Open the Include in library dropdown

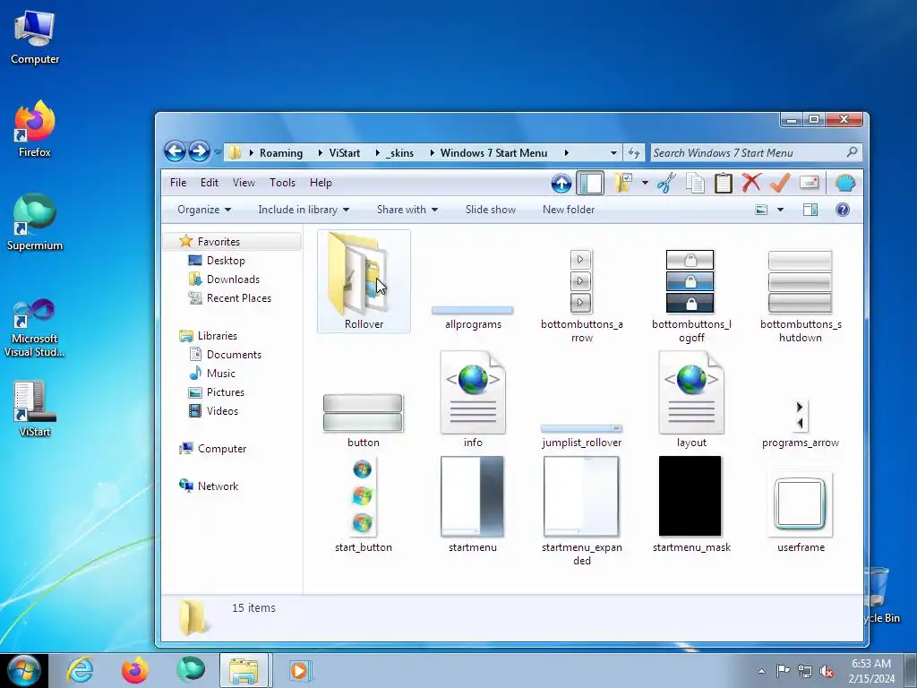point(304,210)
